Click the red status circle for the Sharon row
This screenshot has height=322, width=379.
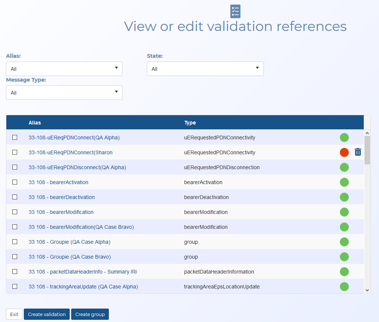pos(344,152)
